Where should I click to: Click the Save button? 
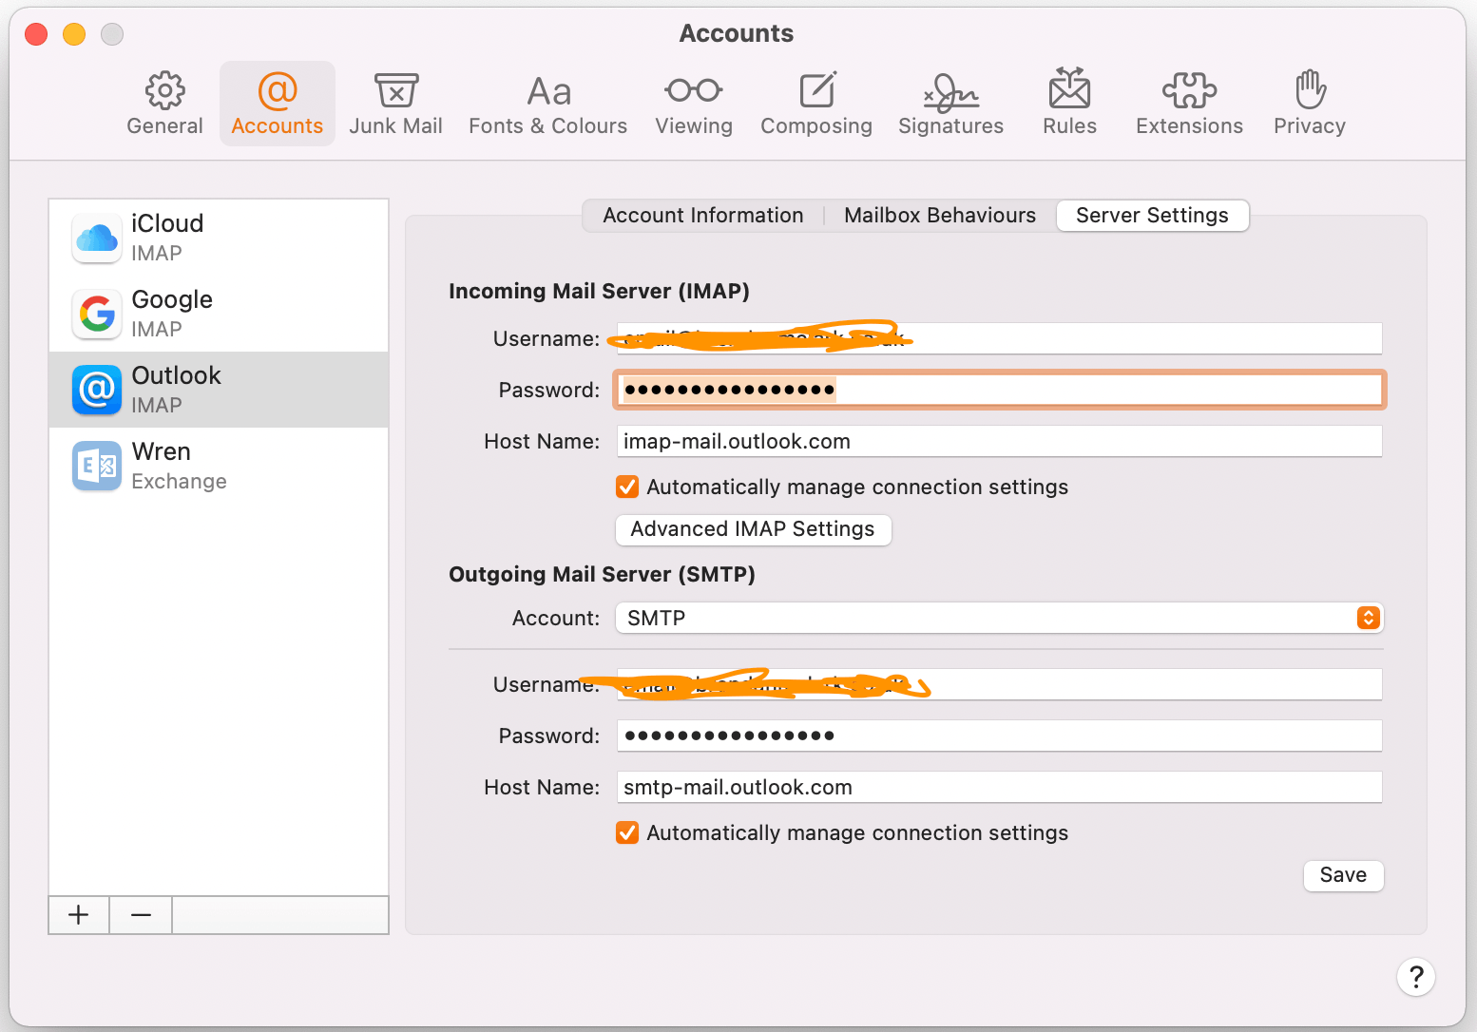pyautogui.click(x=1343, y=875)
